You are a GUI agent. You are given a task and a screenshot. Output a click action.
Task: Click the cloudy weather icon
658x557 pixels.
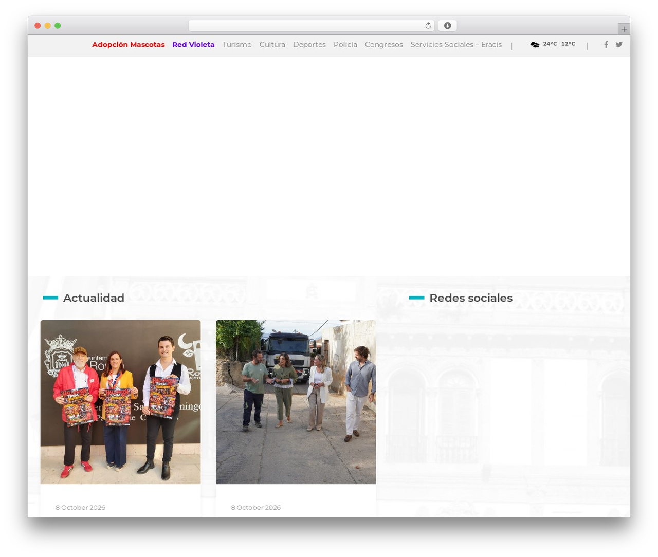(x=535, y=45)
